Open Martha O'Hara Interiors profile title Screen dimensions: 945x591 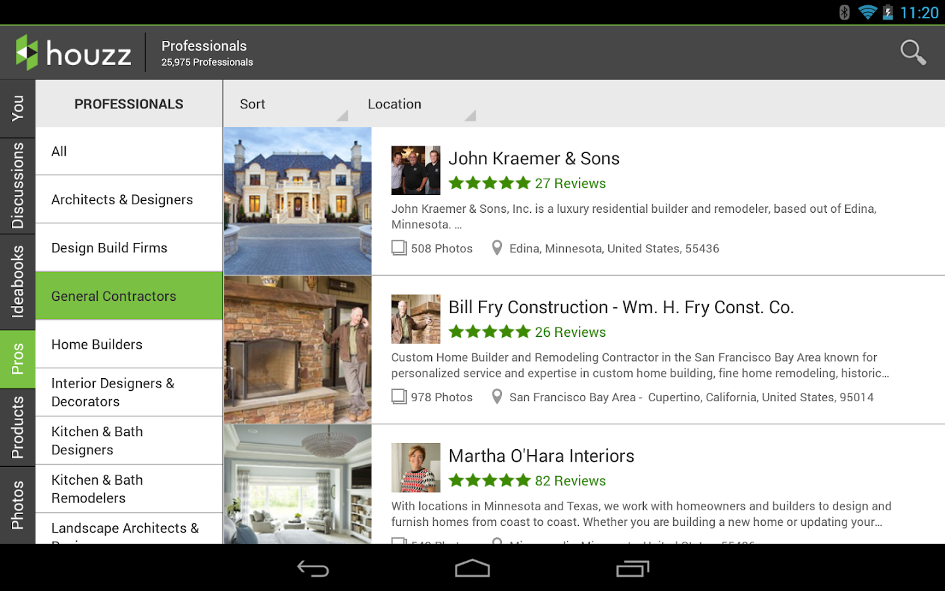point(541,456)
